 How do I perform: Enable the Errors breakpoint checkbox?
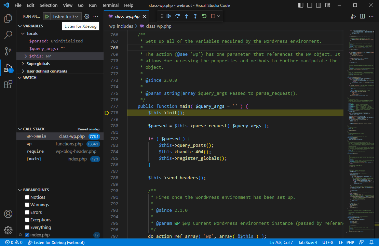point(27,212)
